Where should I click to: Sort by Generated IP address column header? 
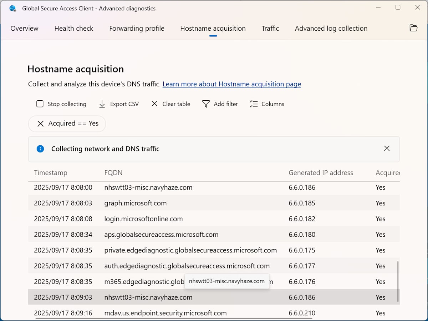321,173
